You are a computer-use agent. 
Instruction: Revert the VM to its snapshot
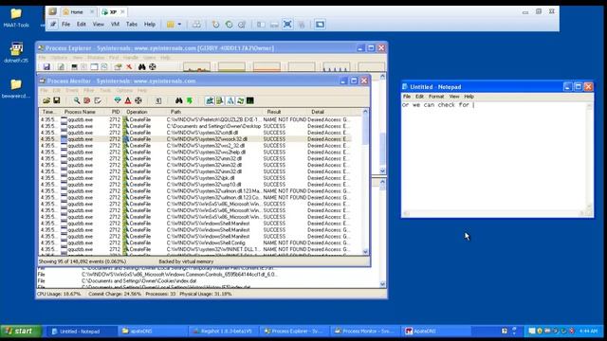229,25
